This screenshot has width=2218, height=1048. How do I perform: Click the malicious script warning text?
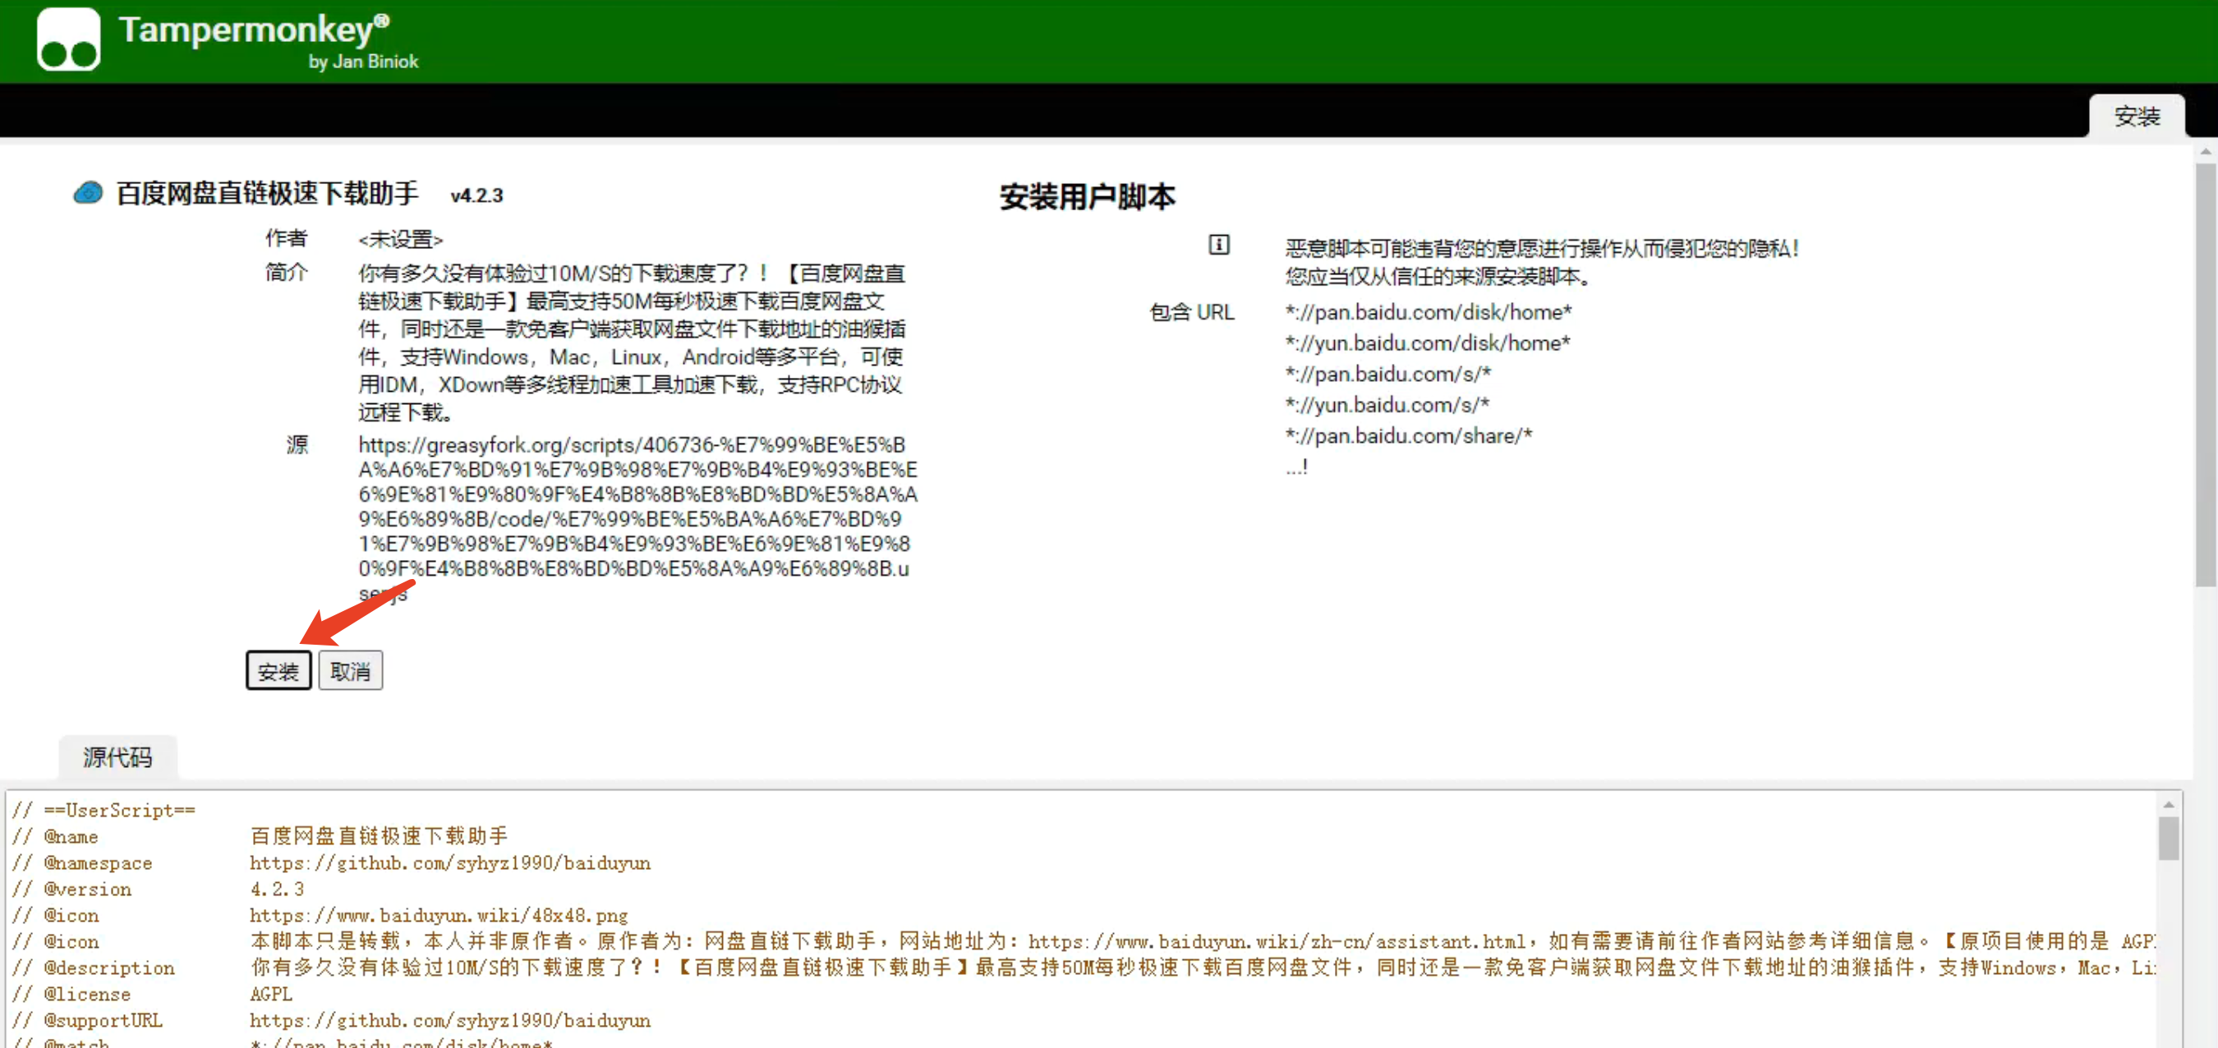coord(1541,262)
